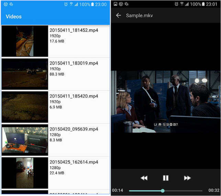Screen dimensions: 221x196
Task: Tap the alarm icon in left status bar
Action: [x=66, y=4]
